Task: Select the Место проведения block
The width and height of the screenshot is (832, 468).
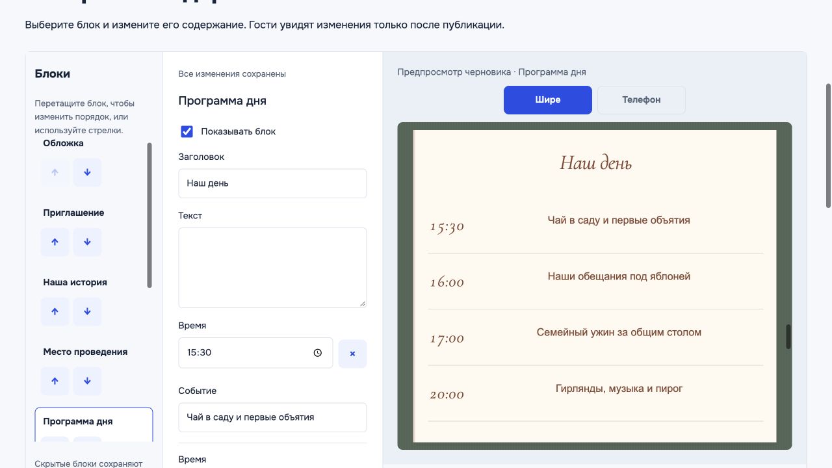Action: pos(85,352)
